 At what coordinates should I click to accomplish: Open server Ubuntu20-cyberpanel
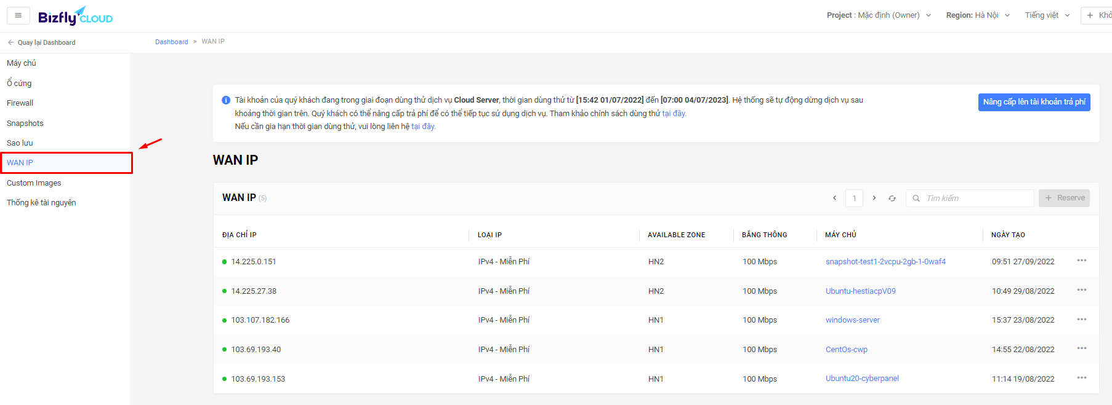862,379
